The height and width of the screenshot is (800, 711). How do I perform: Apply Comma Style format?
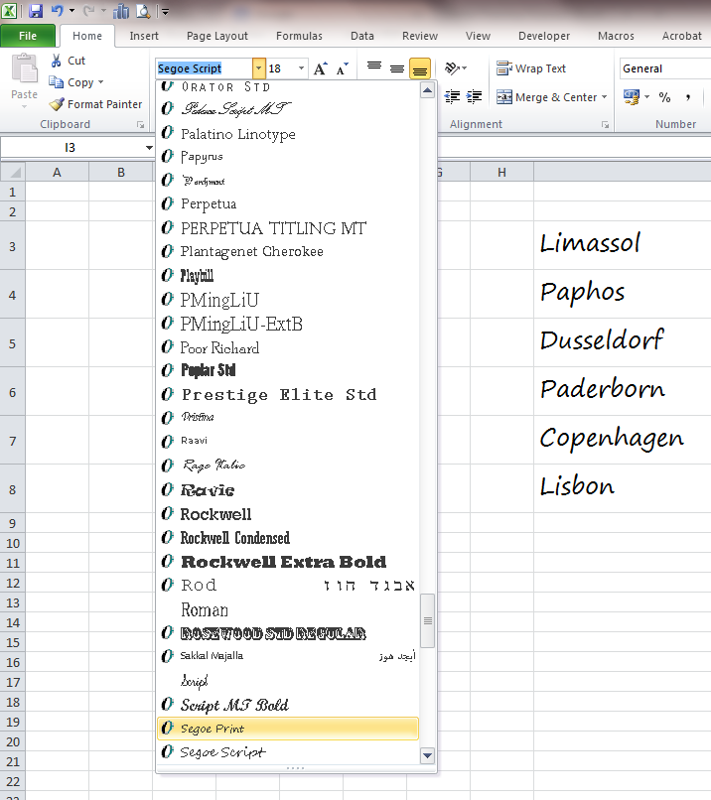point(688,97)
